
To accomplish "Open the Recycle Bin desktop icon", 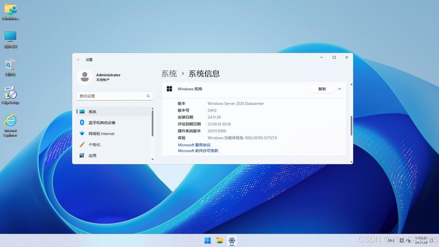I will [x=10, y=68].
